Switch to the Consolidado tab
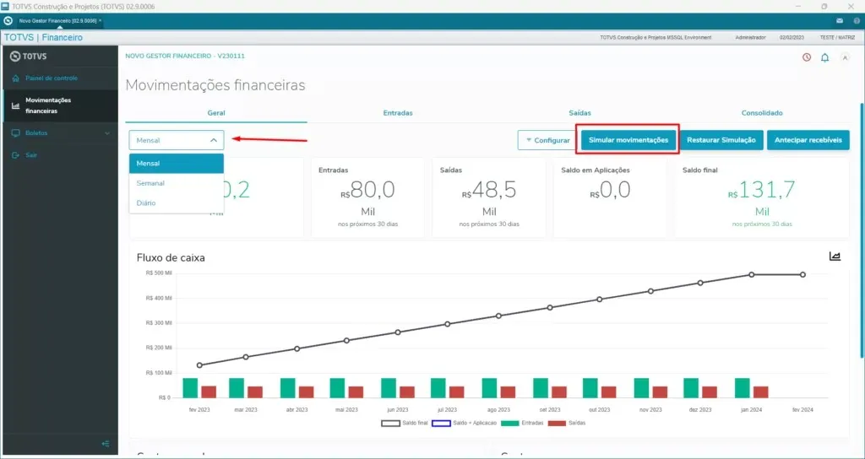Screen dimensions: 865x459 (762, 113)
